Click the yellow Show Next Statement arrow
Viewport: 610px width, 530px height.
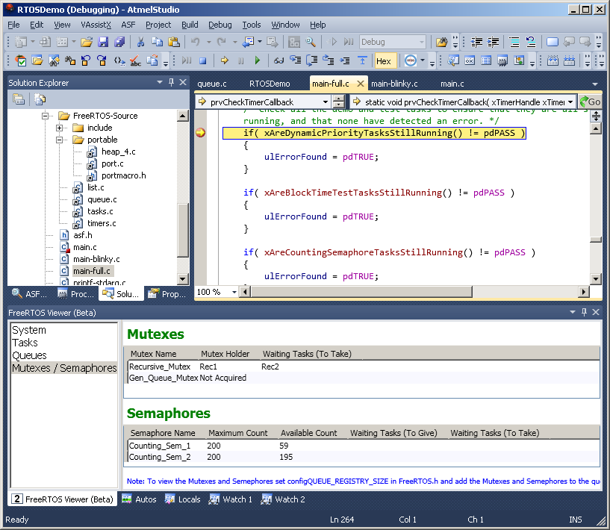point(225,60)
